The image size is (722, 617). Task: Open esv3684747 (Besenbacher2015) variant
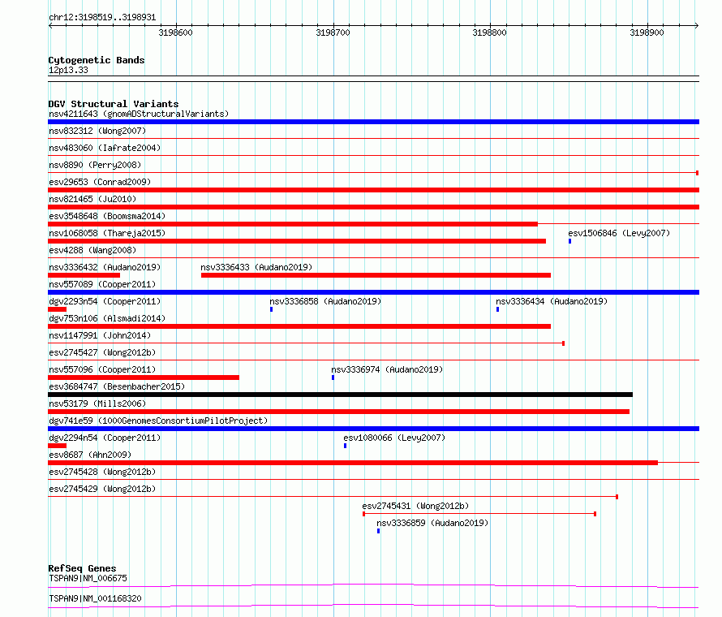point(117,386)
